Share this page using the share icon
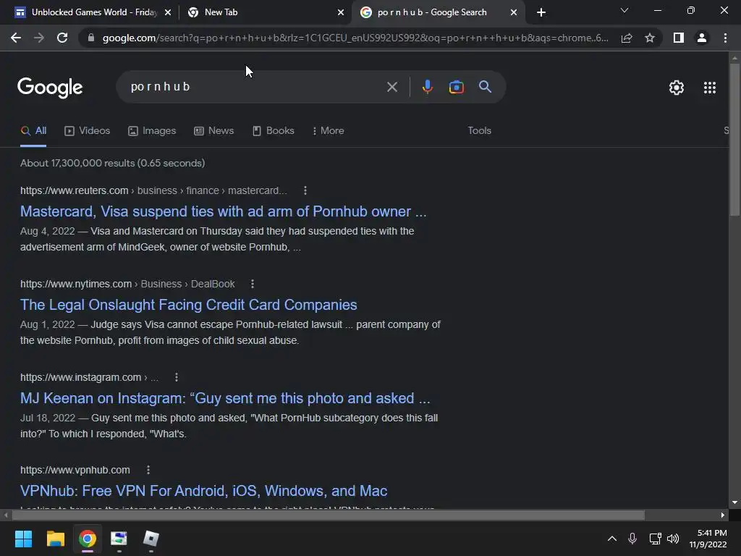Viewport: 741px width, 556px height. coord(627,38)
